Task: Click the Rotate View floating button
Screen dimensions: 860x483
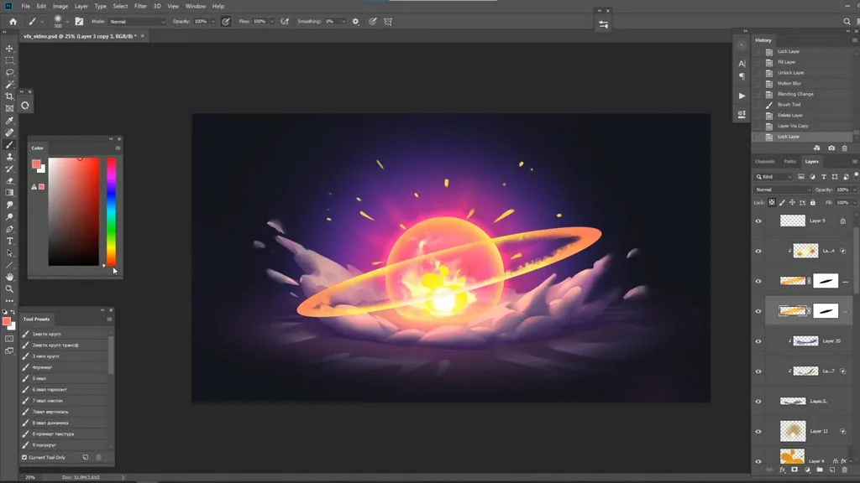Action: 25,106
